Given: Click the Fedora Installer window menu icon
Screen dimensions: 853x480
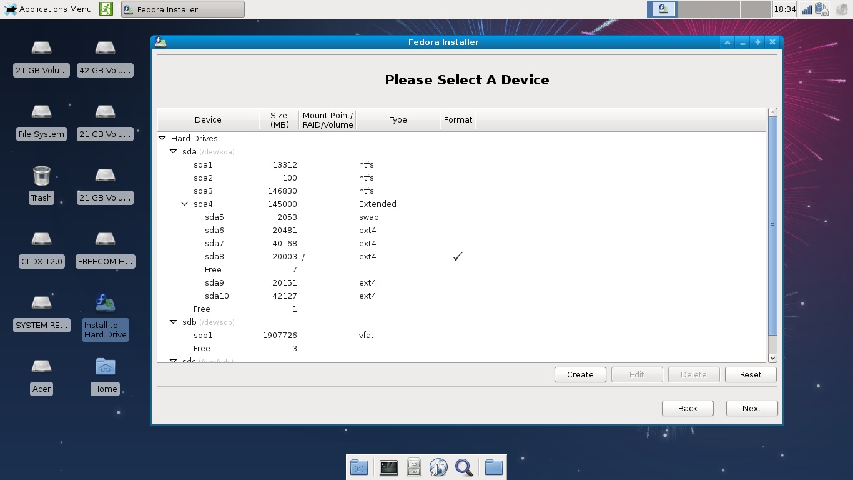Looking at the screenshot, I should 160,42.
